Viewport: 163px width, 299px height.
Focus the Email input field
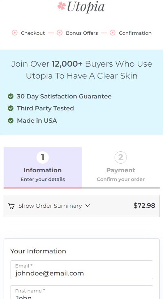pyautogui.click(x=82, y=270)
